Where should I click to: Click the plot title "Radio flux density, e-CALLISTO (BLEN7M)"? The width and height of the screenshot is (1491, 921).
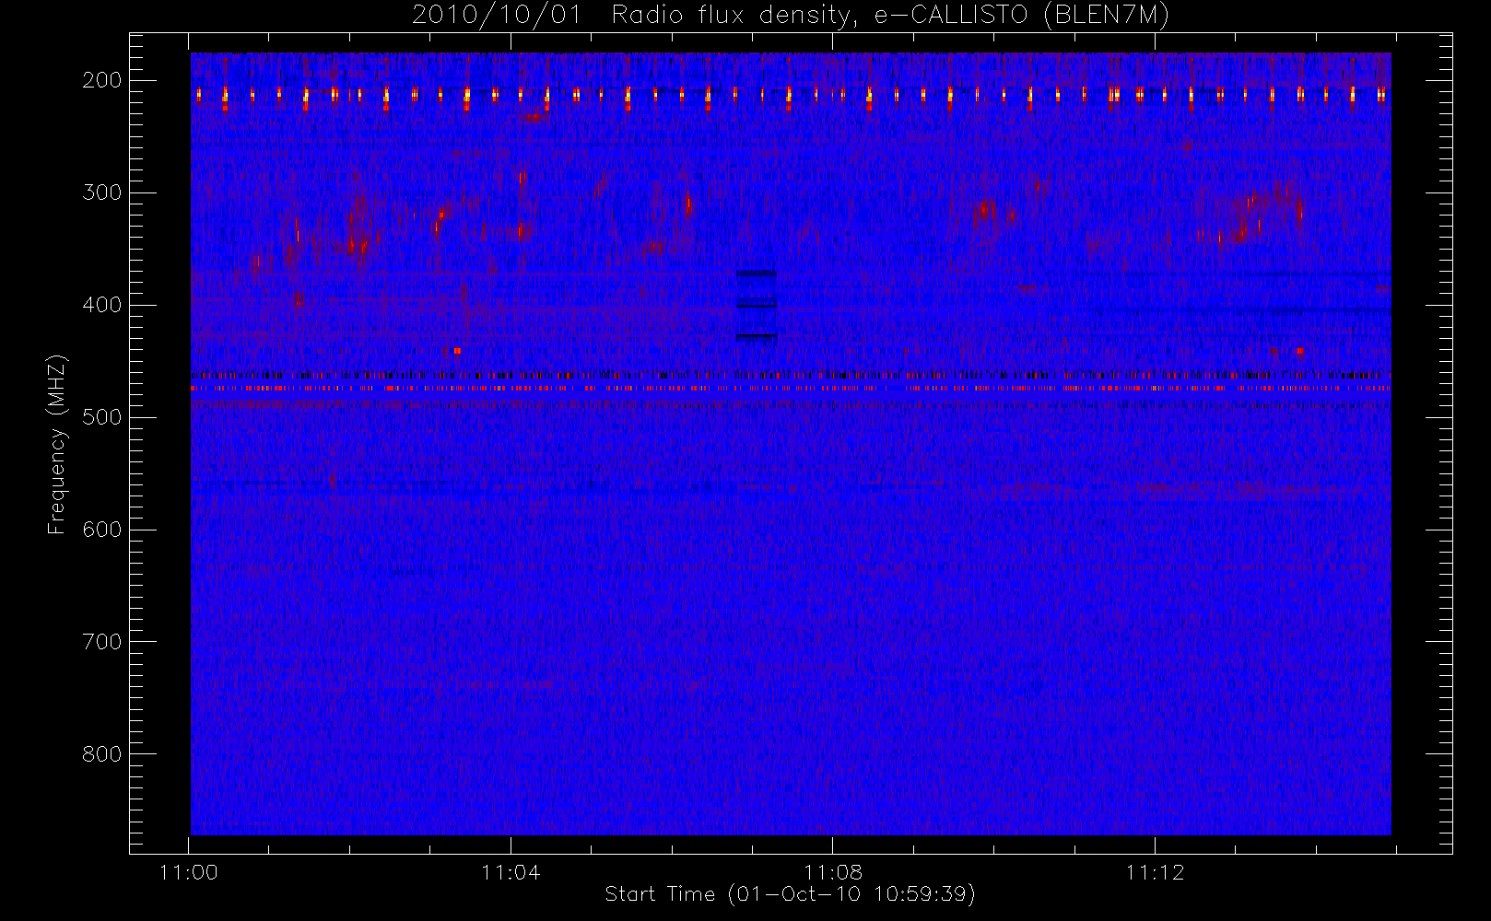pos(889,16)
